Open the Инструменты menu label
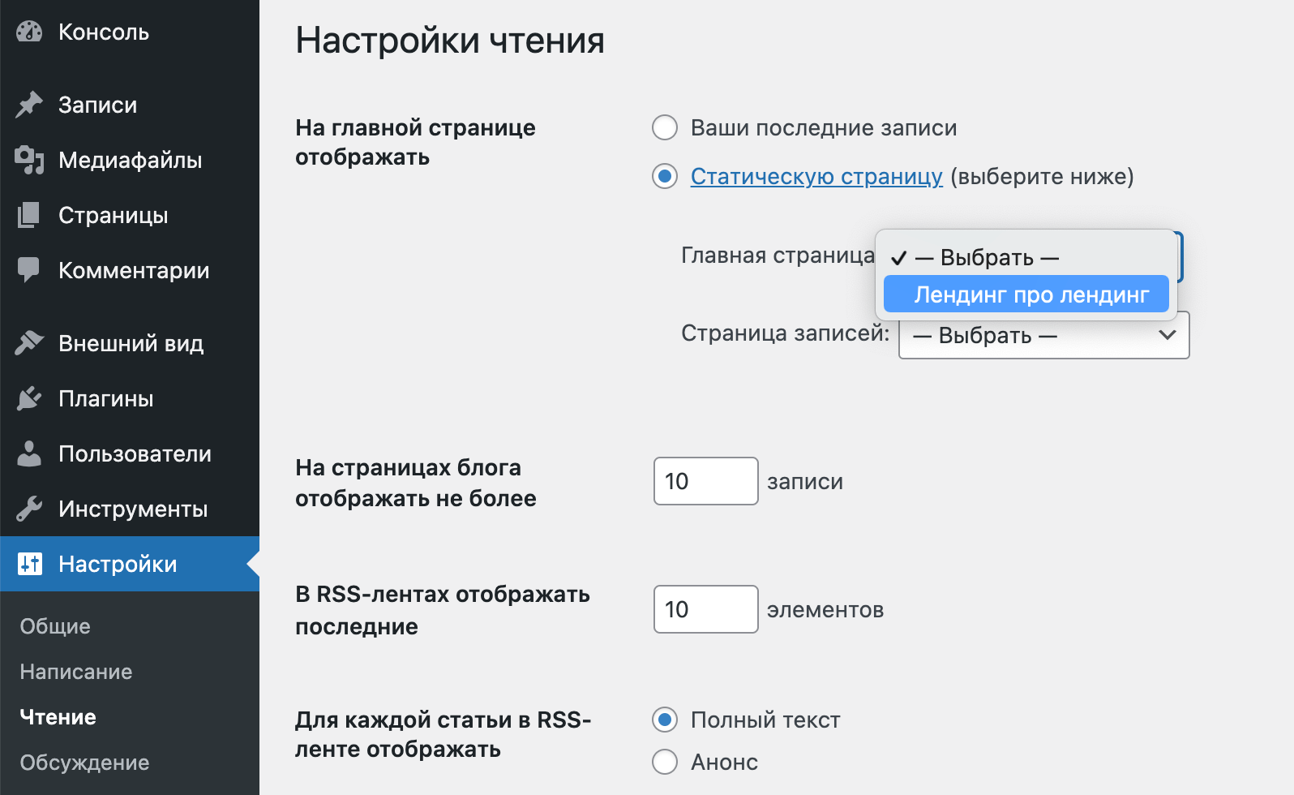 (x=133, y=509)
